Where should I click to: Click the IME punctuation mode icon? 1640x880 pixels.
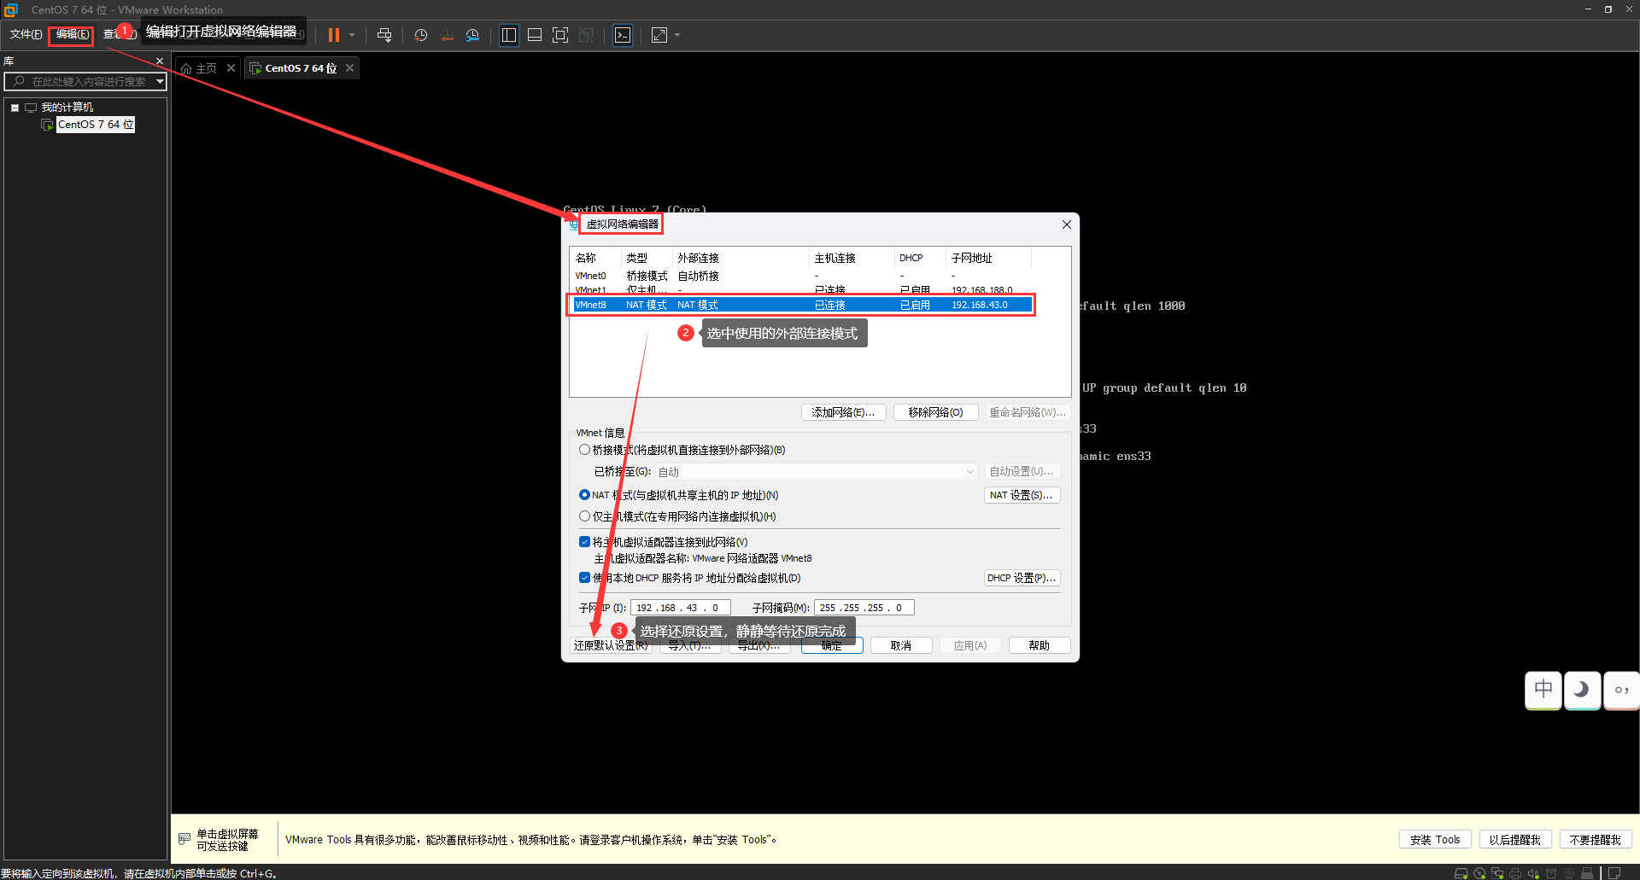click(1621, 690)
